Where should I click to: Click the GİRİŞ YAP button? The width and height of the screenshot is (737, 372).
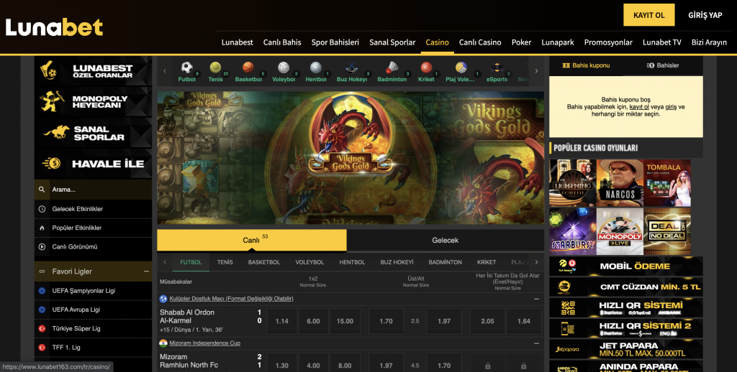coord(705,15)
